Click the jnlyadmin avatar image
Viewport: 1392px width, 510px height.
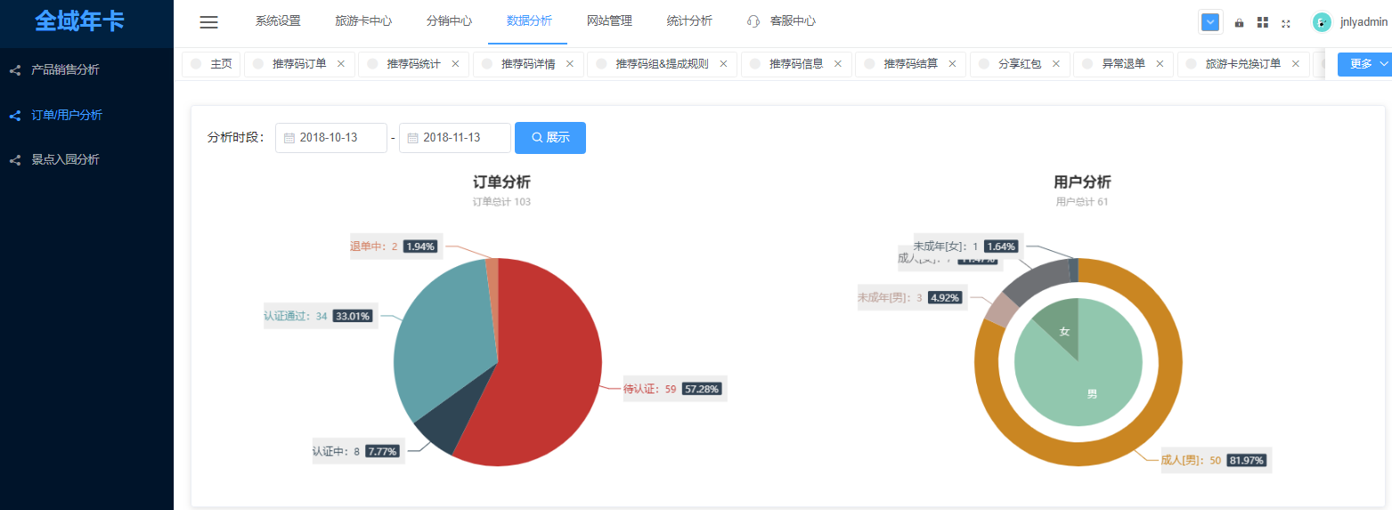coord(1322,22)
